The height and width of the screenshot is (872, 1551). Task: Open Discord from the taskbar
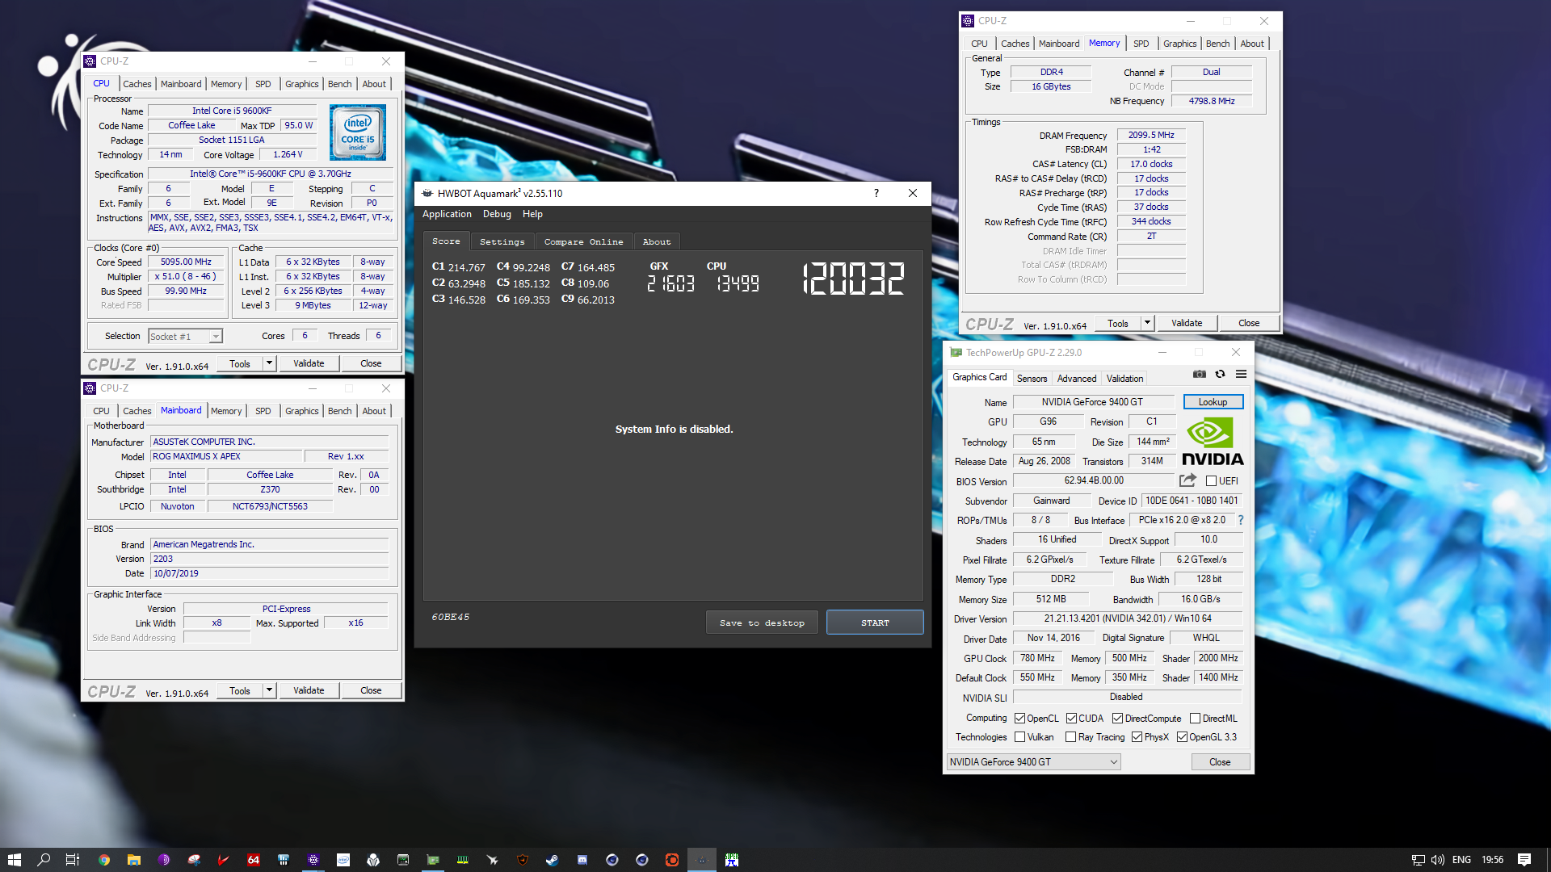pos(582,860)
